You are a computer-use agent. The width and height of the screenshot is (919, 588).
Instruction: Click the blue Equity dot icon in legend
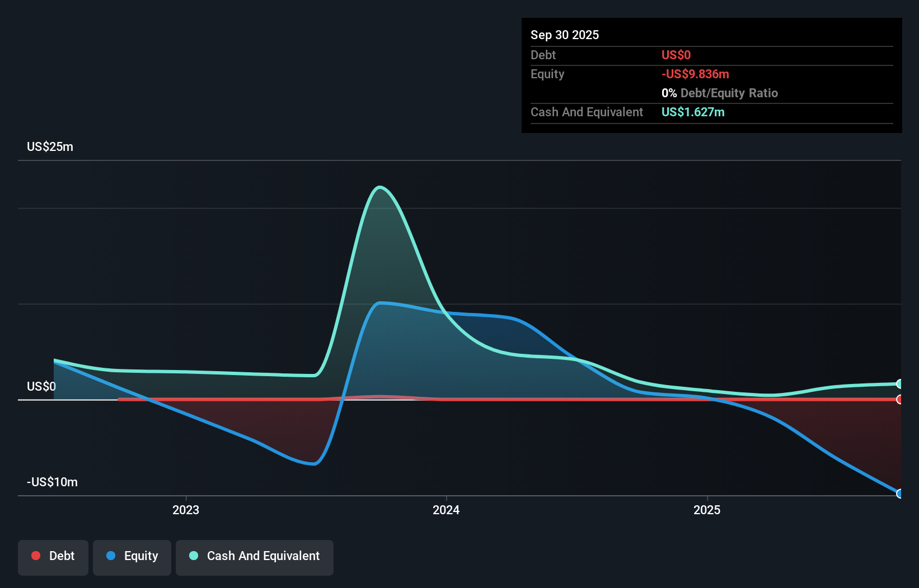click(110, 556)
